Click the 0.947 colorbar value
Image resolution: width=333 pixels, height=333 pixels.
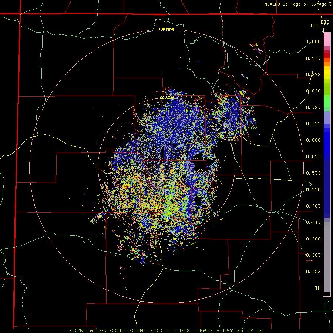click(313, 58)
